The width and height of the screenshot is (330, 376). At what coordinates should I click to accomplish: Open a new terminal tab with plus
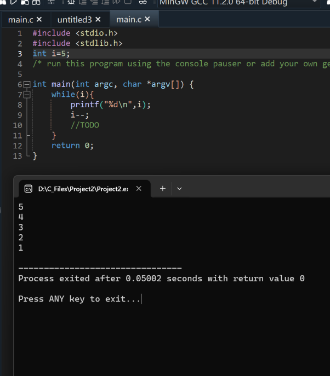point(163,188)
